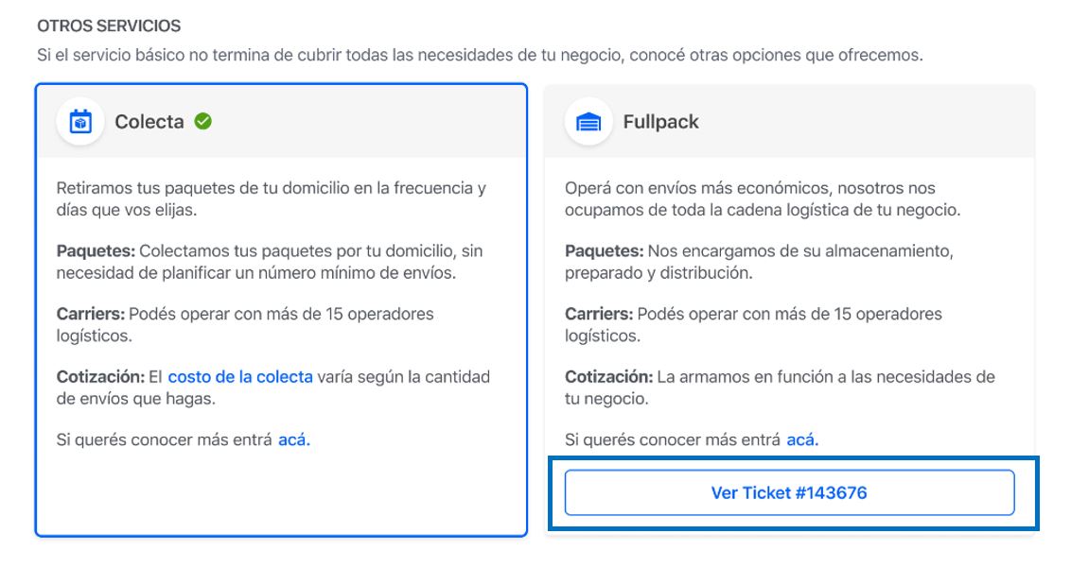Viewport: 1071px width, 568px height.
Task: Follow the 'acá' link in the Fullpack card
Action: point(802,439)
